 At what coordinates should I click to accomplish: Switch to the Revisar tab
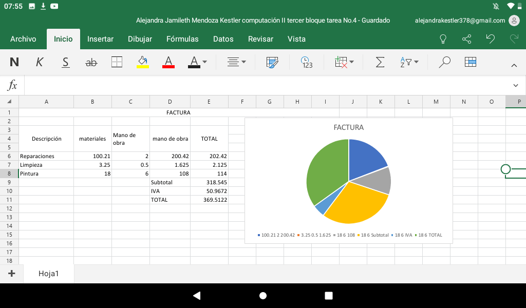coord(260,39)
